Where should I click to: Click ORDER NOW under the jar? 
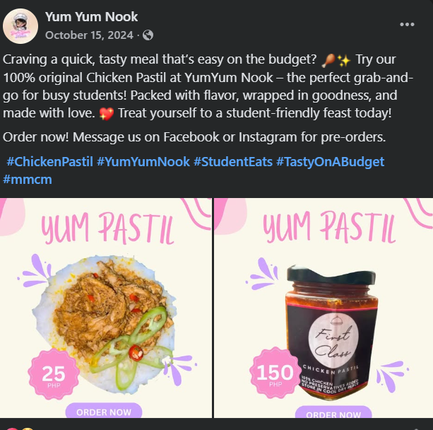[x=333, y=412]
